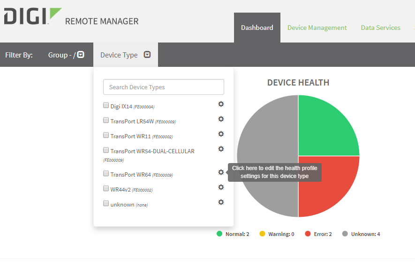Expand the Group filter dropdown arrow
415x264 pixels.
tap(81, 54)
